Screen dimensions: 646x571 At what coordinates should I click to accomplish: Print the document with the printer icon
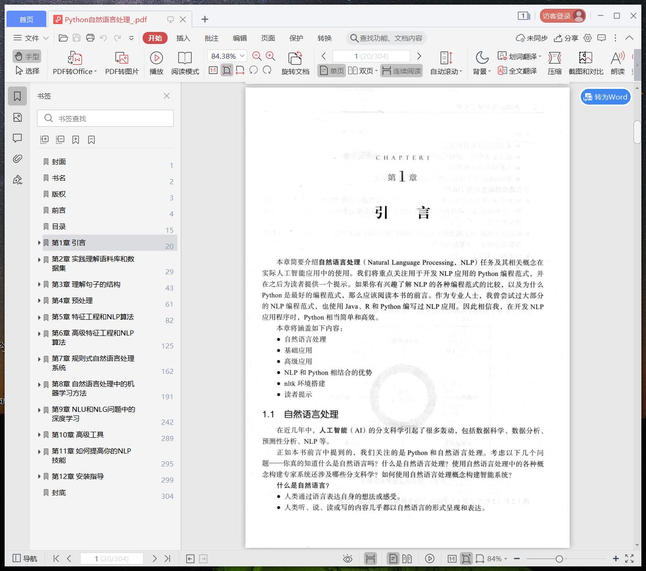(x=90, y=38)
